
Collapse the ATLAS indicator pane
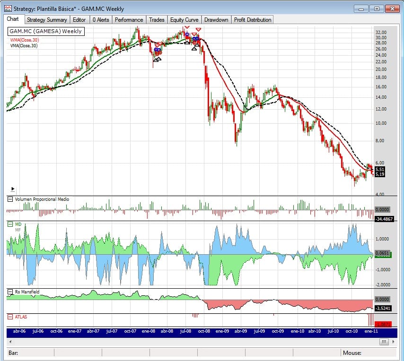click(10, 317)
